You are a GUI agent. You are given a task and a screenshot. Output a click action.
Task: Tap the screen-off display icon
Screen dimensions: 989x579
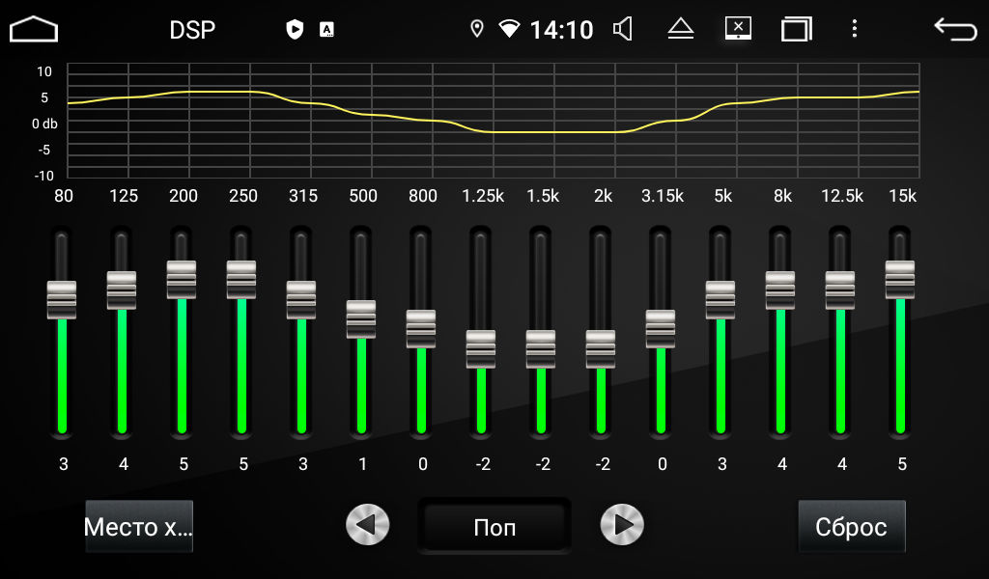[738, 29]
